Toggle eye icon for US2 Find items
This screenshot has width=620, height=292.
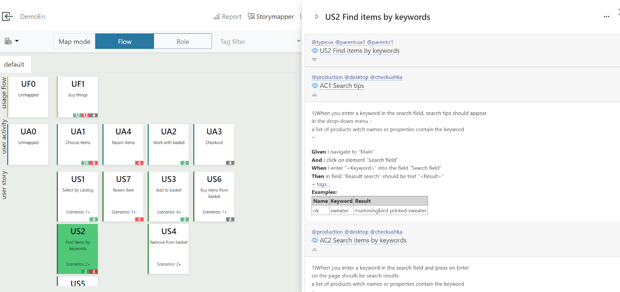pos(315,51)
